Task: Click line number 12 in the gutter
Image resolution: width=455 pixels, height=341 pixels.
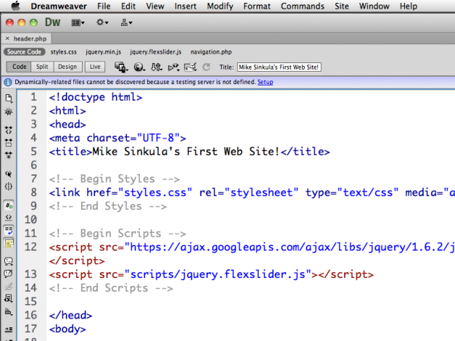Action: (x=30, y=247)
